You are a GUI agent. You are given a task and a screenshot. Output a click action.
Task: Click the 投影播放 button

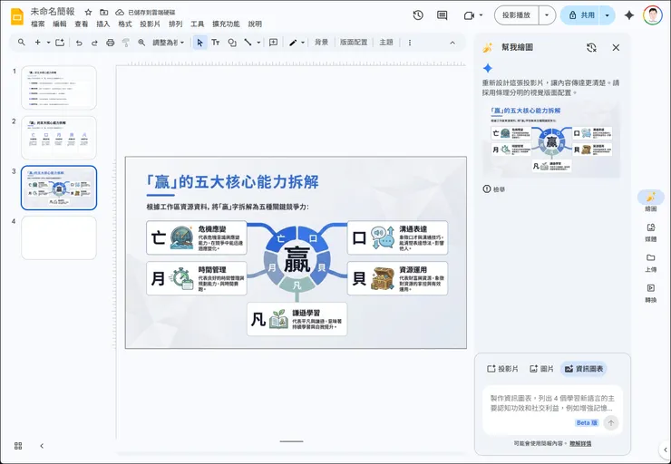coord(517,15)
